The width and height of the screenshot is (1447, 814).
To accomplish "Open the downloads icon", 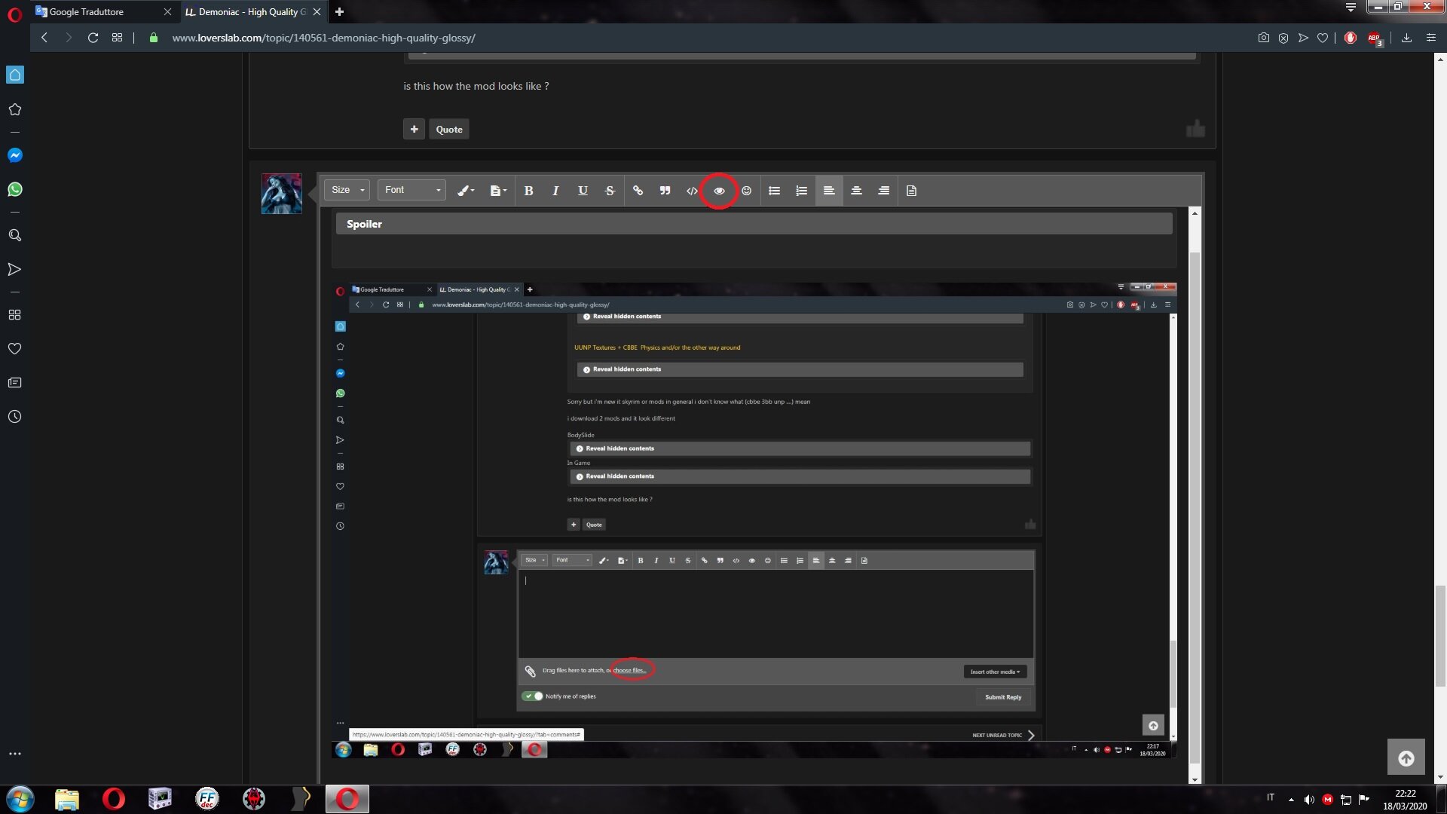I will [x=1406, y=38].
